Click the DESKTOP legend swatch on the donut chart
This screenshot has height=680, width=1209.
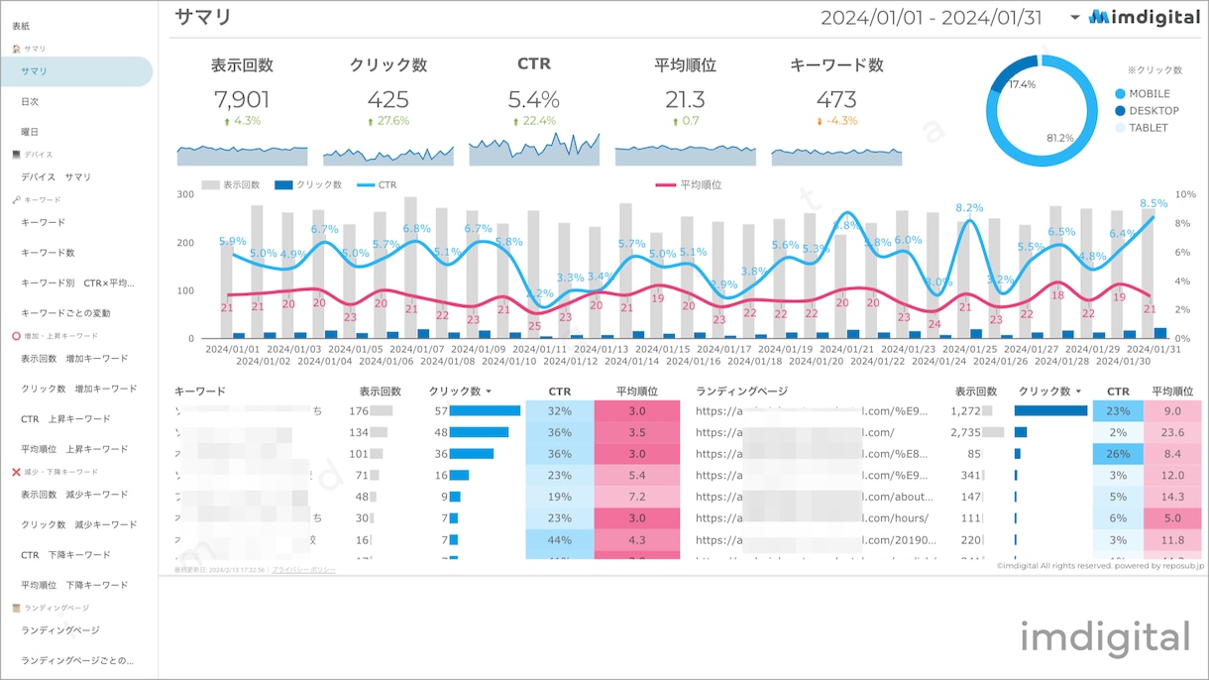(1120, 111)
